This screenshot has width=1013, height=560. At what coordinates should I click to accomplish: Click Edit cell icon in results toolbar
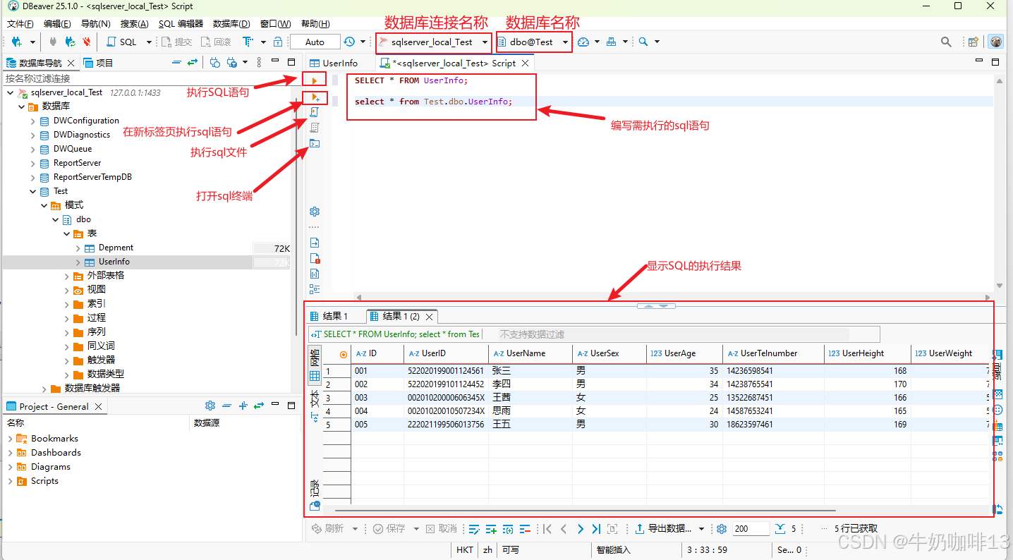(474, 528)
